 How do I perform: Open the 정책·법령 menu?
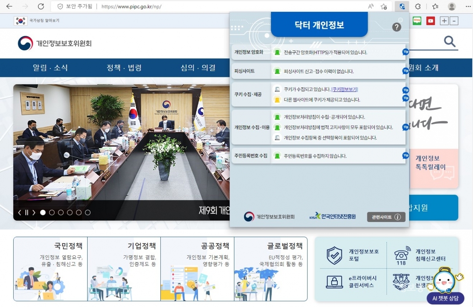[x=124, y=68]
